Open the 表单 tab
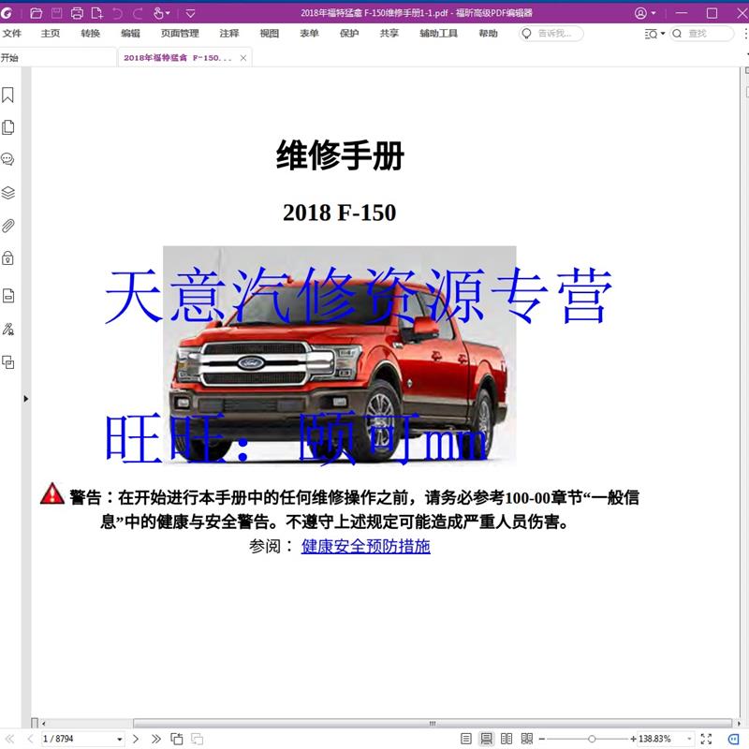The image size is (749, 749). (x=309, y=34)
